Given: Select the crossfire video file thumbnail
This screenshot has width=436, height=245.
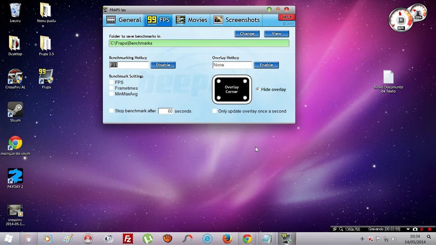Looking at the screenshot, I should [15, 215].
